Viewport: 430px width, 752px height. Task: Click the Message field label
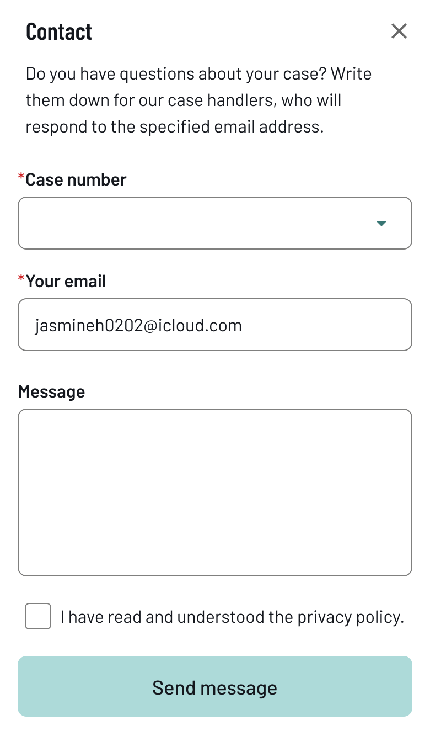52,391
